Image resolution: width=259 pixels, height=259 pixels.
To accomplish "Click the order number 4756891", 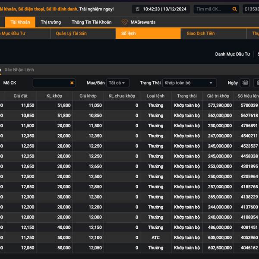I will click(x=249, y=126).
